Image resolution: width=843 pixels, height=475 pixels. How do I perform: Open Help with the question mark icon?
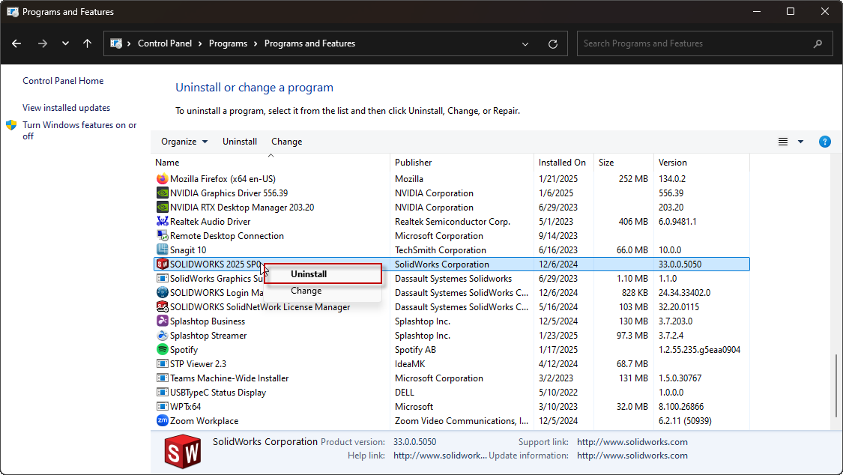[x=825, y=141]
